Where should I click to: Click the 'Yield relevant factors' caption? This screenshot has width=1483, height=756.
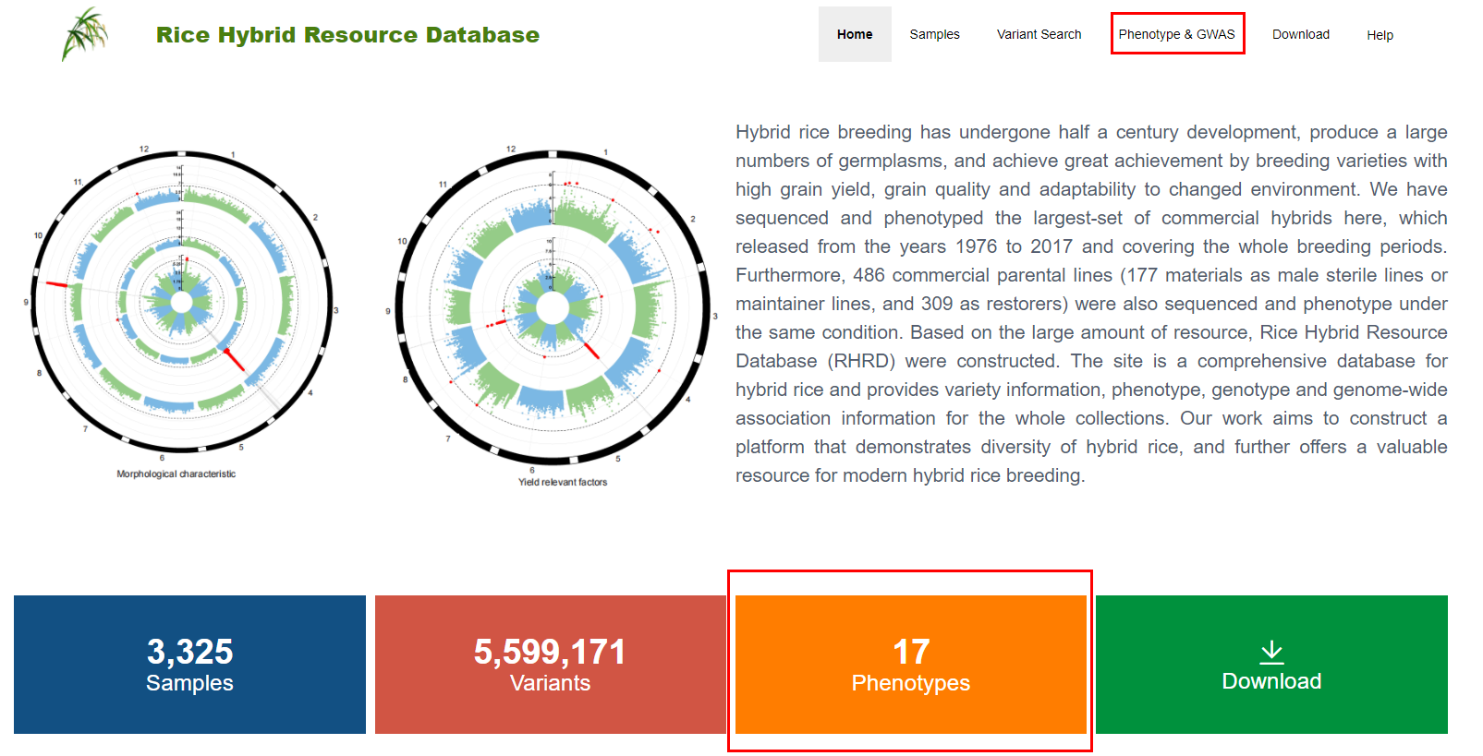coord(563,482)
